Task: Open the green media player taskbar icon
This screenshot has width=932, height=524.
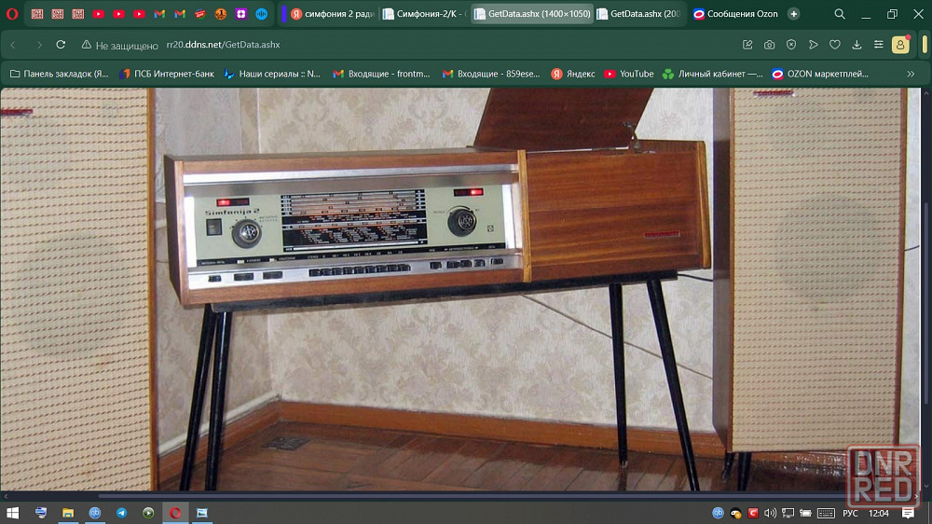Action: pos(148,513)
